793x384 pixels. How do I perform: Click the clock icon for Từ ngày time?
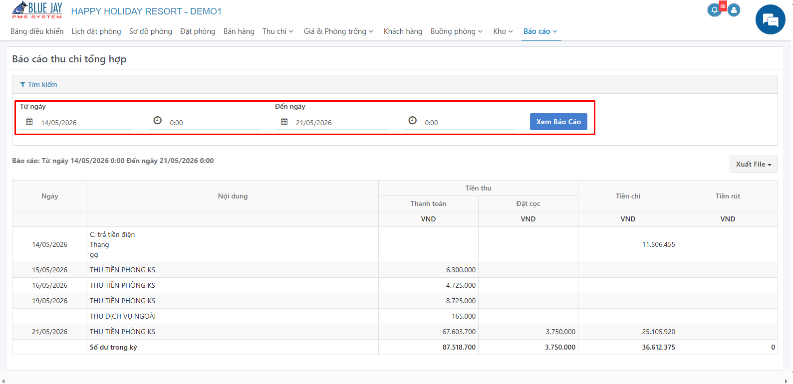158,121
